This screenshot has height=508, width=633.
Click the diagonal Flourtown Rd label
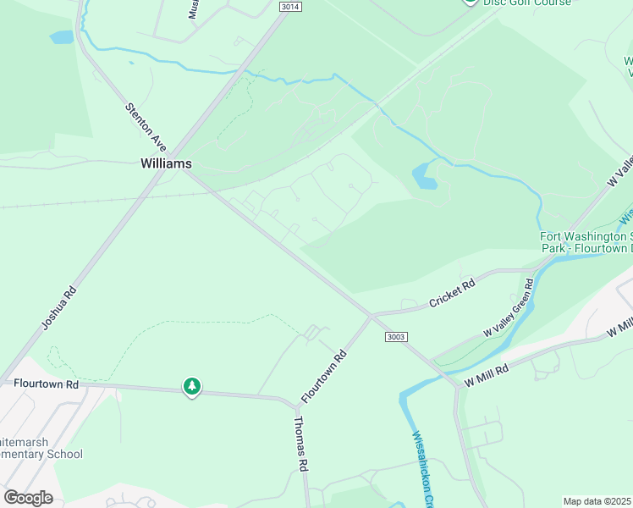(324, 377)
